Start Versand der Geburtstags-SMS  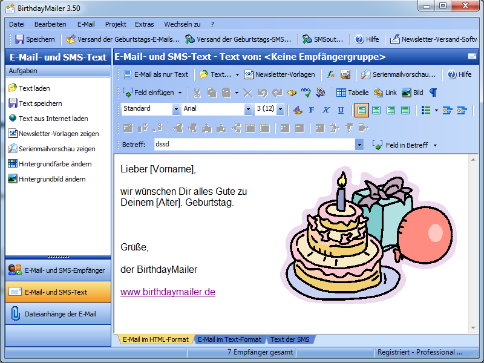238,39
